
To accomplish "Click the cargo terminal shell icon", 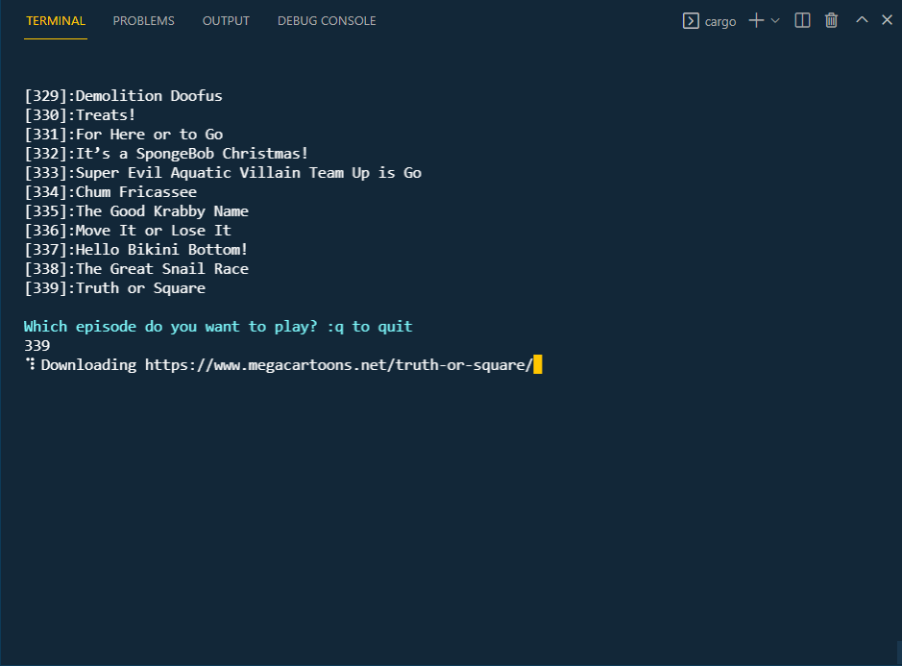I will tap(691, 21).
